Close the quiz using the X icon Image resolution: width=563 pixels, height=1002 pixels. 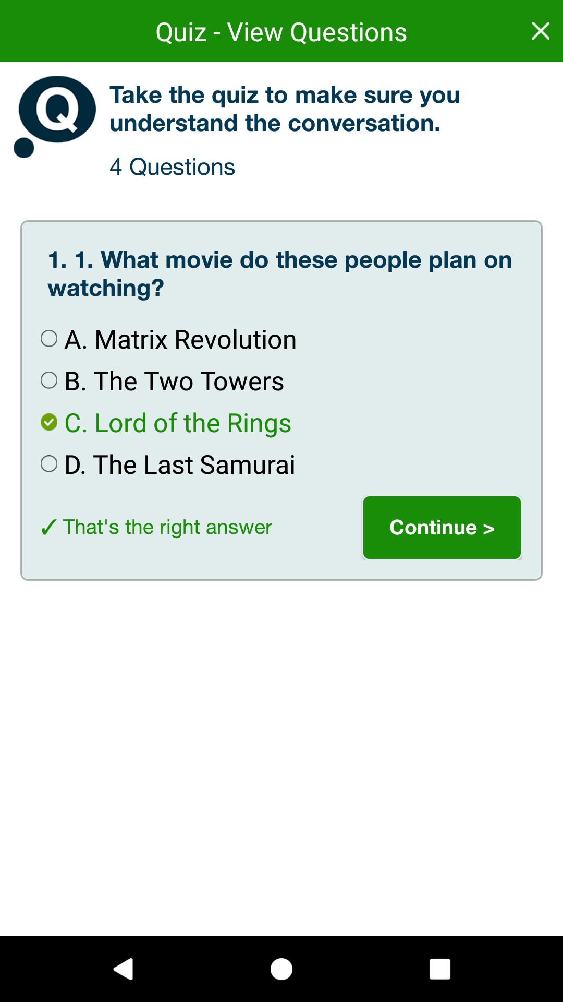(x=541, y=31)
